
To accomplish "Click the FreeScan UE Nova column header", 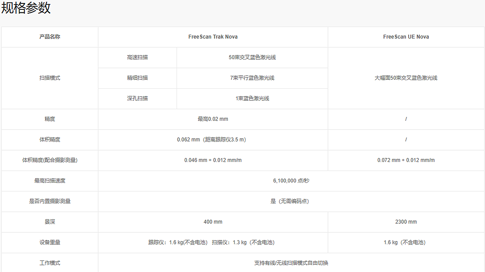I will click(406, 37).
